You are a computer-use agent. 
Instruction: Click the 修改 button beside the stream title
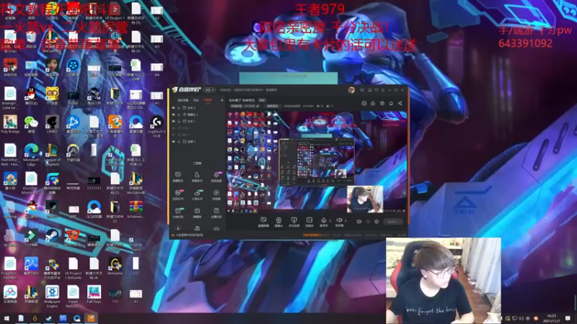(262, 100)
